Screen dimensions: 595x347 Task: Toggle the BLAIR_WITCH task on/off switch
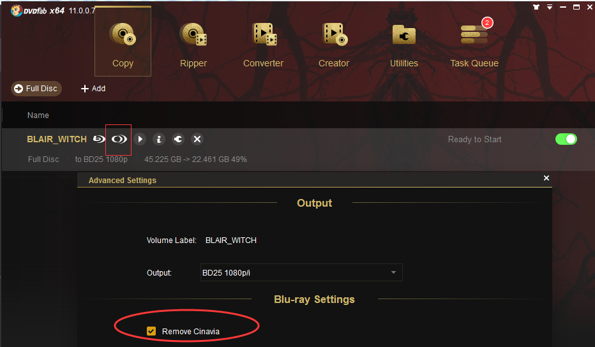click(x=566, y=139)
